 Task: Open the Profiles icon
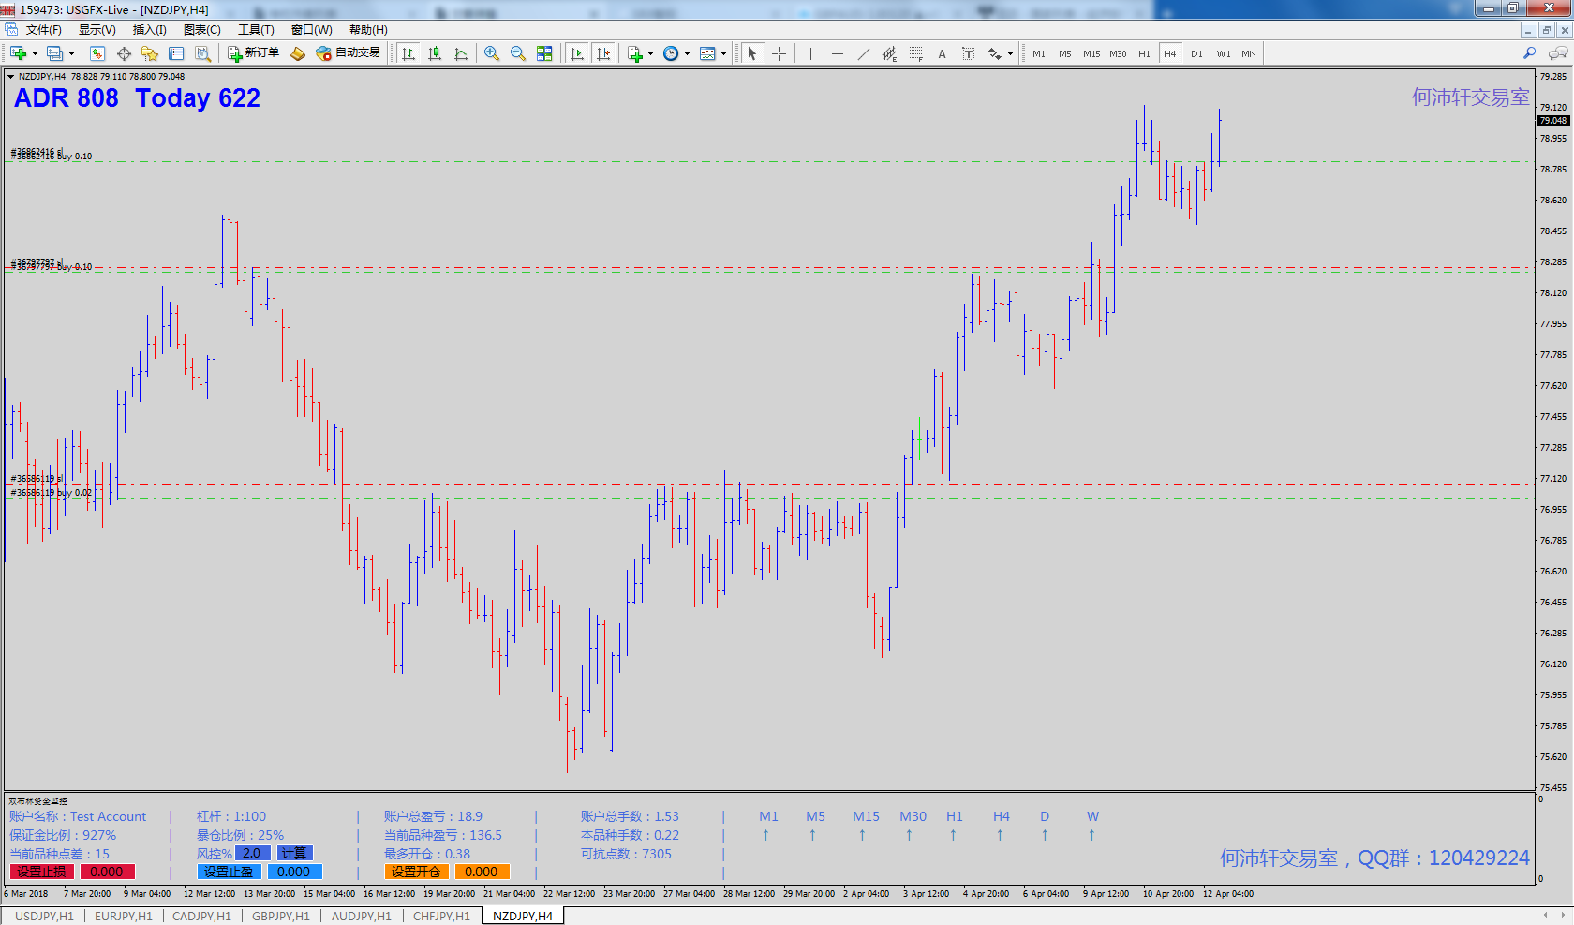55,53
